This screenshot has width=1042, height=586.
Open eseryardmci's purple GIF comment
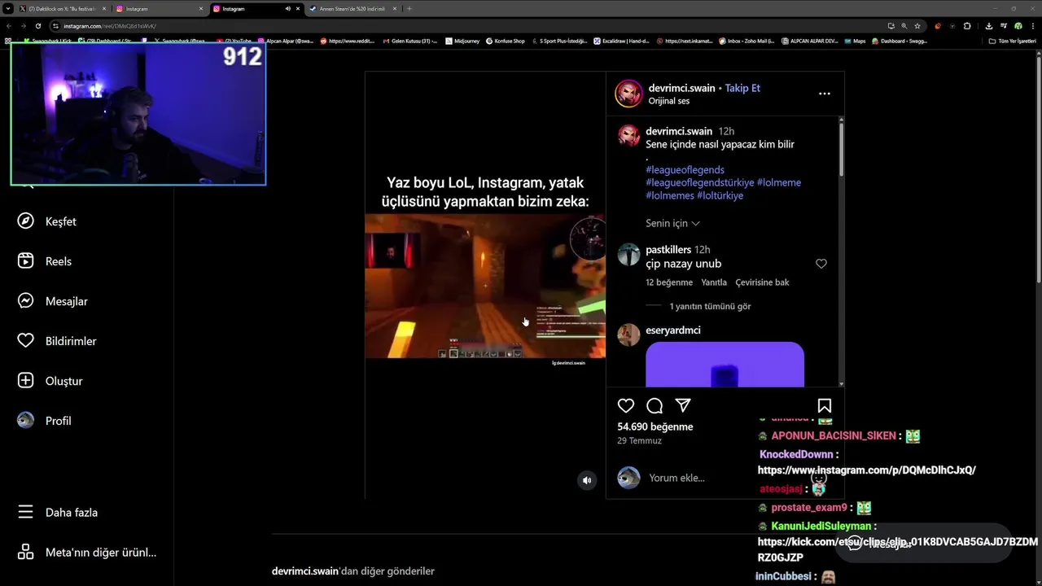[x=725, y=365]
